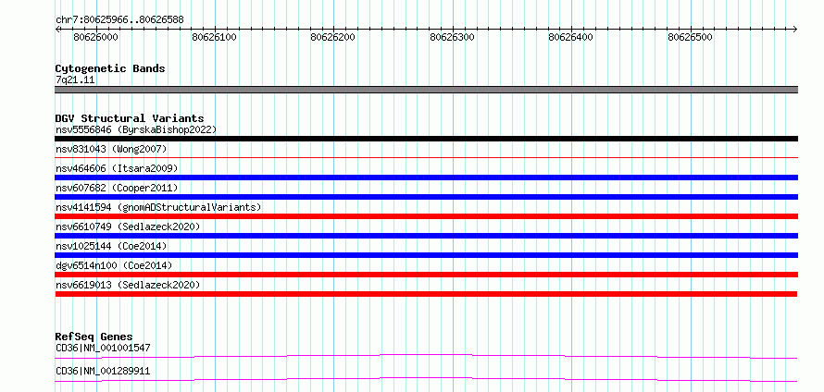Click the red nsv4141594 variant bar
Image resolution: width=824 pixels, height=392 pixels.
coord(426,216)
